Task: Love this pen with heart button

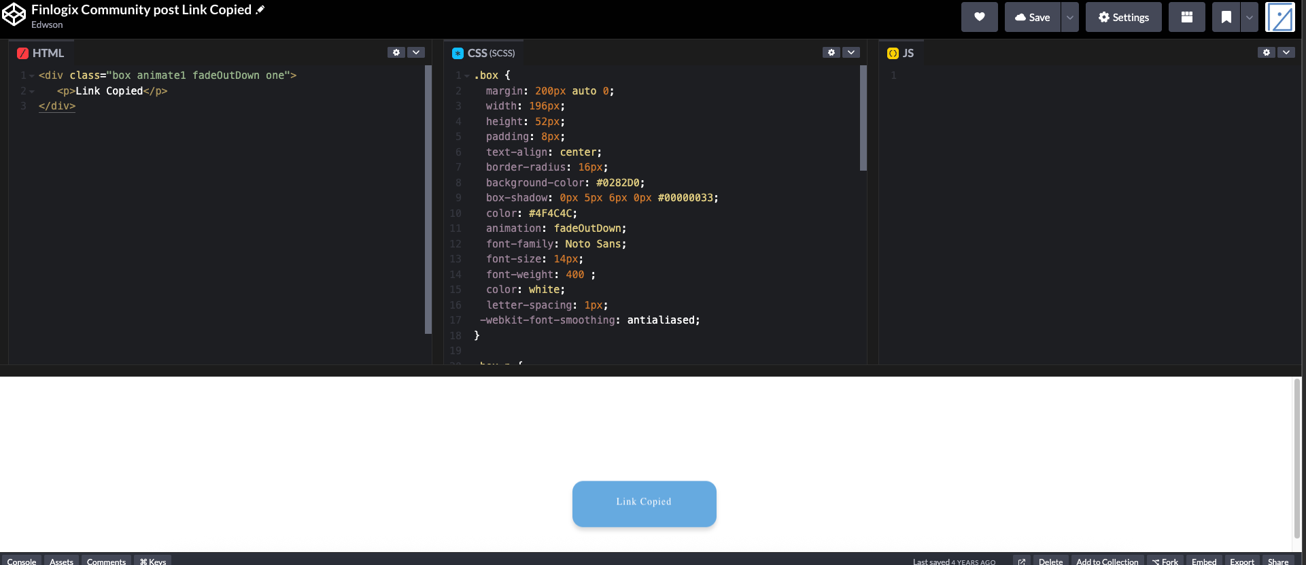Action: click(979, 17)
